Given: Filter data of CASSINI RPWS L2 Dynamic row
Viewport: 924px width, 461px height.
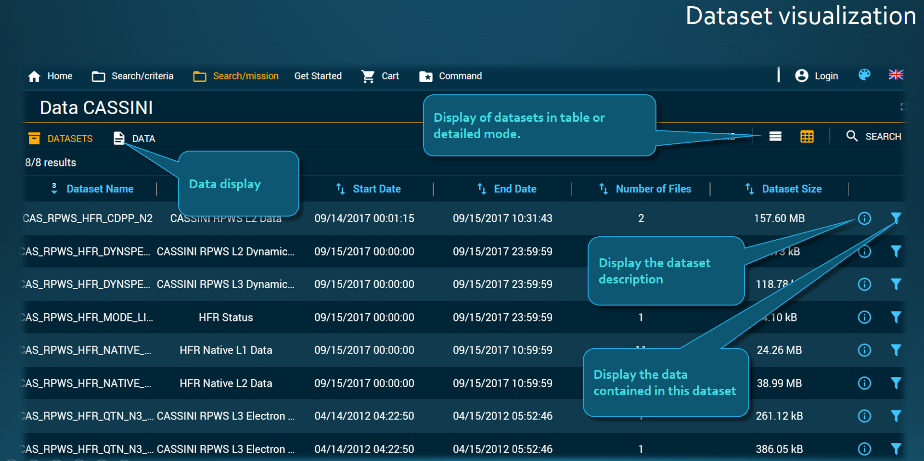Looking at the screenshot, I should pos(896,251).
